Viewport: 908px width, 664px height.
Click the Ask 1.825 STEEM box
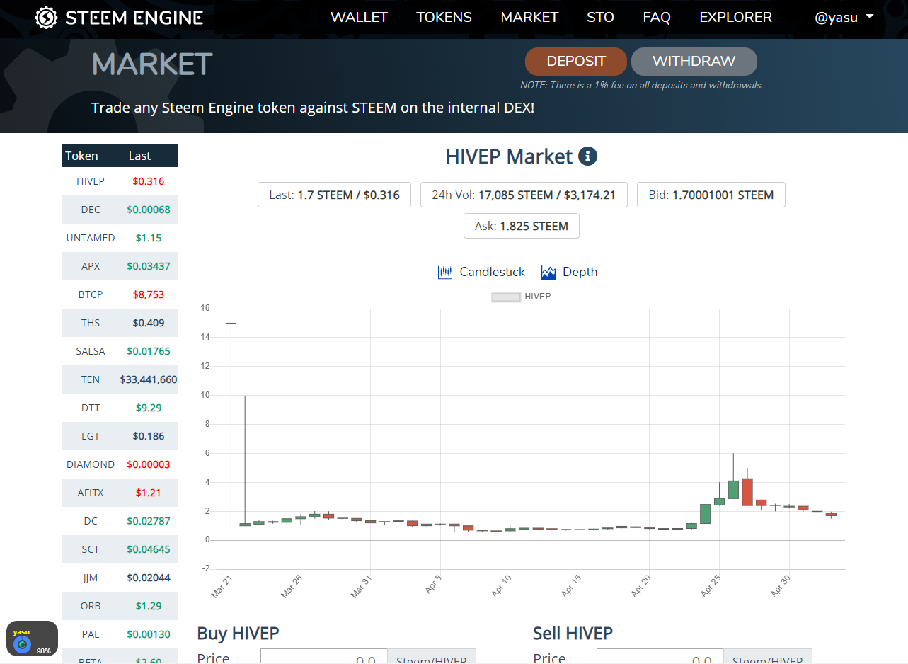click(522, 226)
